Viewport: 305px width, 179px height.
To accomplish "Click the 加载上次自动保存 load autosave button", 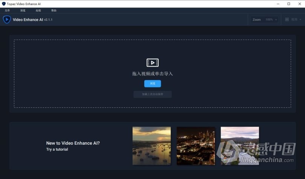I will pyautogui.click(x=152, y=94).
